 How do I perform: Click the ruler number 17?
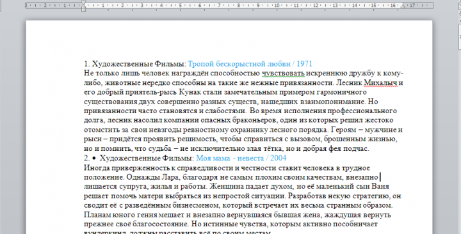[x=412, y=5]
